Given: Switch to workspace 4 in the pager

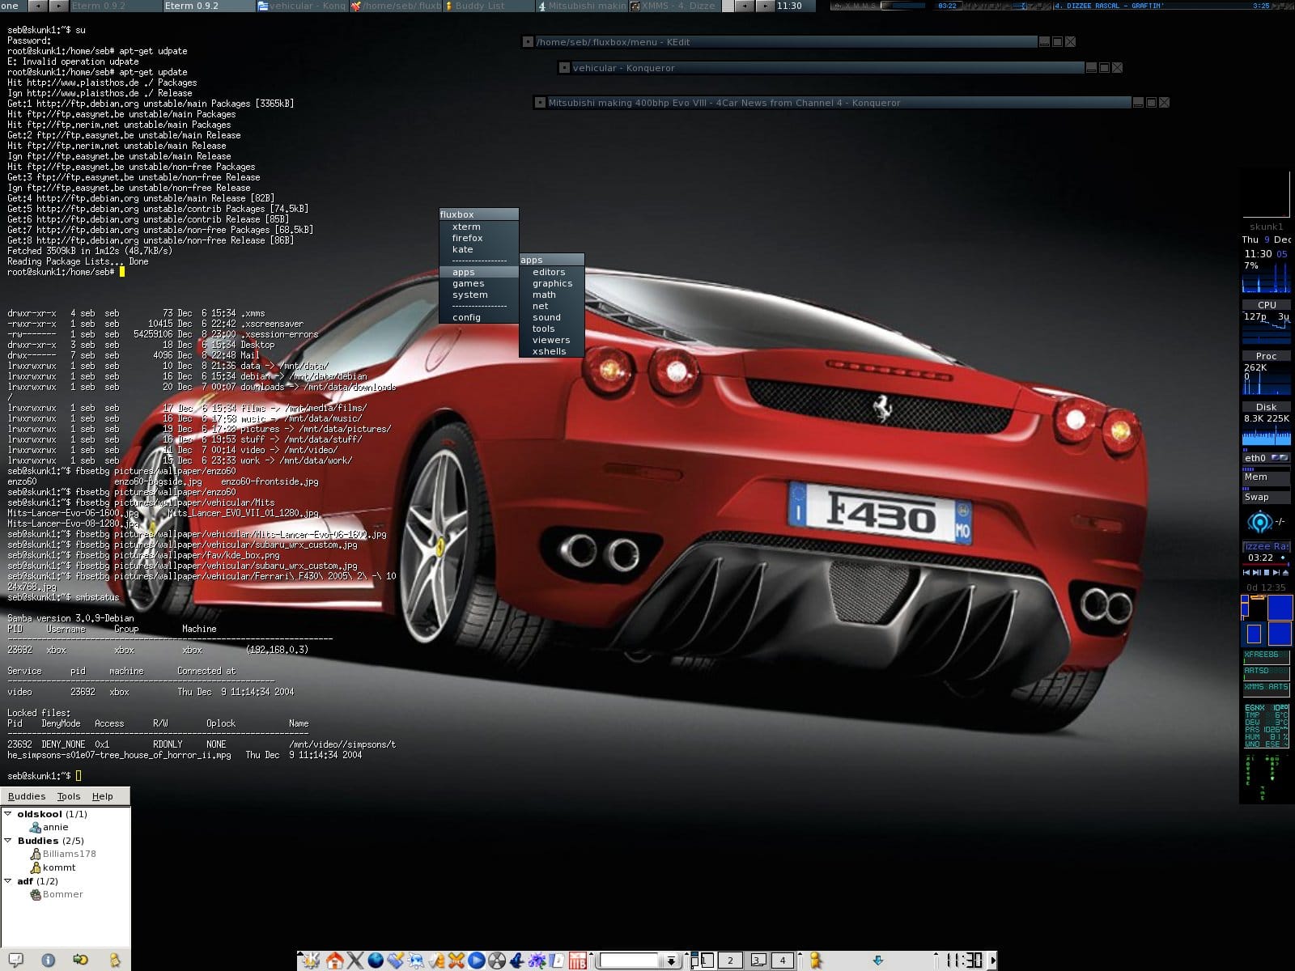Looking at the screenshot, I should click(783, 960).
